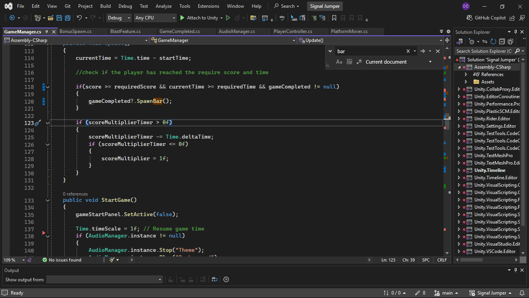Click the split editor window icon
Viewport: 529px width, 298px height.
coord(447,40)
